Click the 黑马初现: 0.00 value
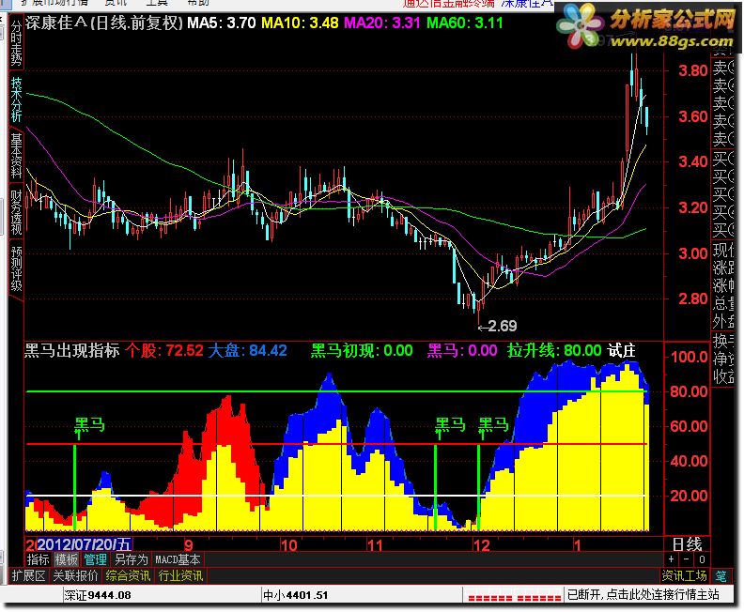The height and width of the screenshot is (612, 744). [x=362, y=350]
